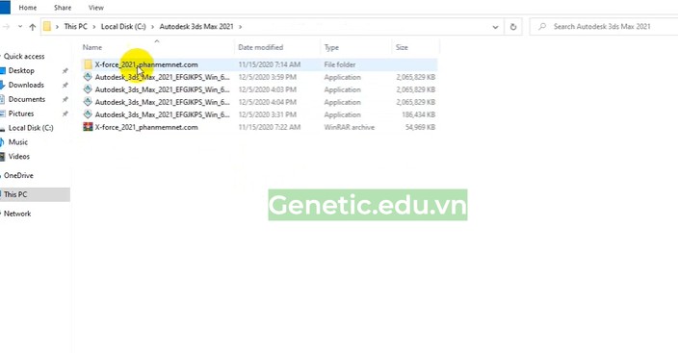This screenshot has width=678, height=353.
Task: Select Autodesk installer dated 12/5/2020 3:31 PM
Action: click(259, 114)
